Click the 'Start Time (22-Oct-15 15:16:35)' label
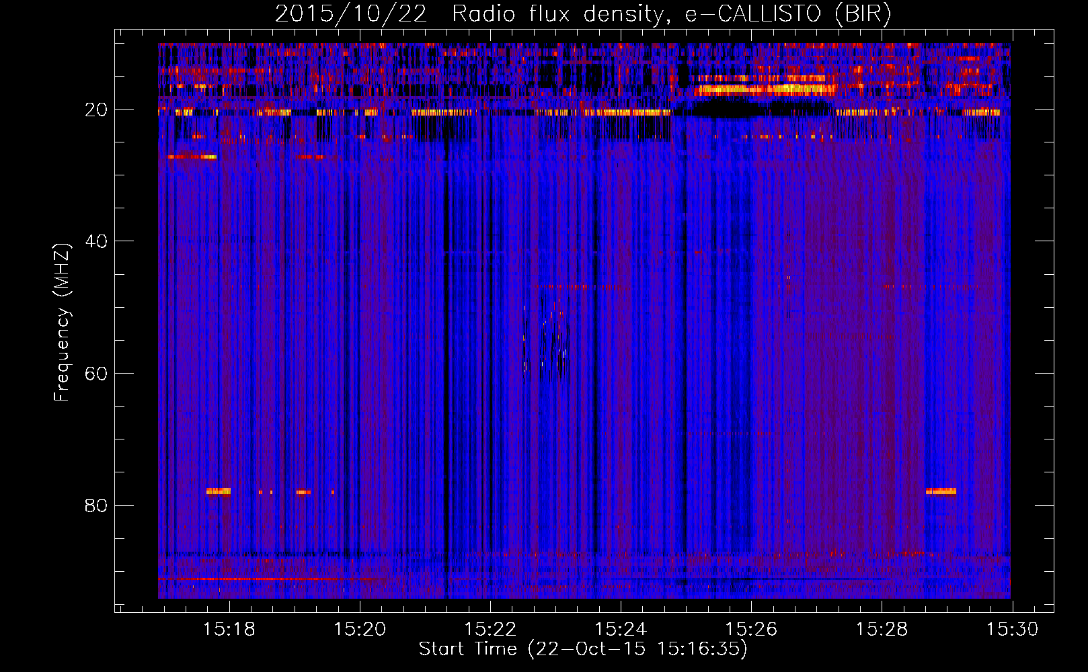 (583, 649)
